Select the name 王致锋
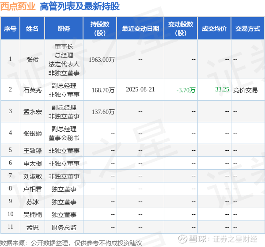The height and width of the screenshot is (247, 265). (x=32, y=151)
